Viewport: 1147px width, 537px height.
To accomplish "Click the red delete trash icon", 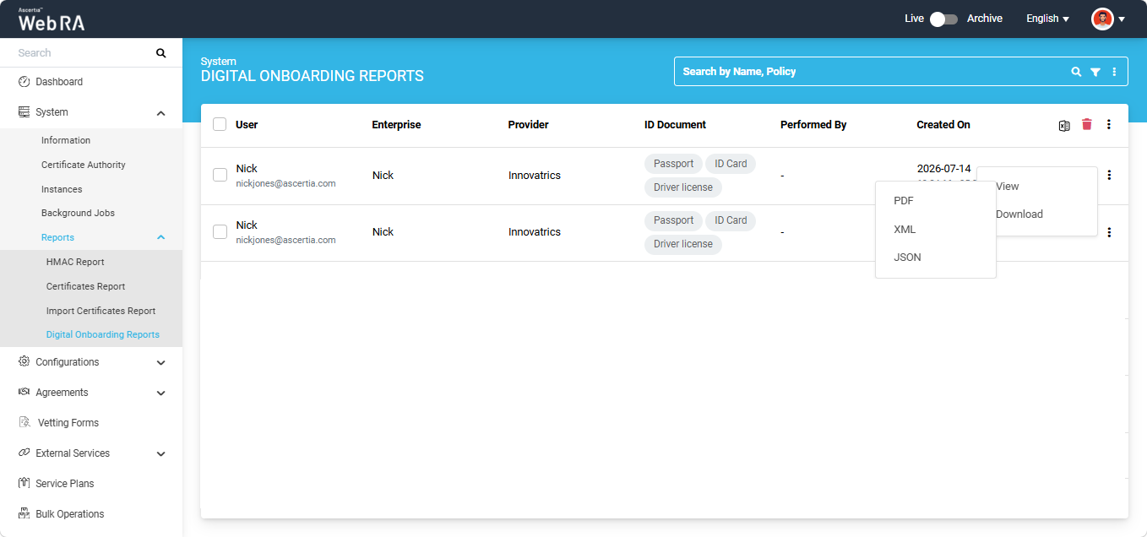I will [x=1087, y=124].
